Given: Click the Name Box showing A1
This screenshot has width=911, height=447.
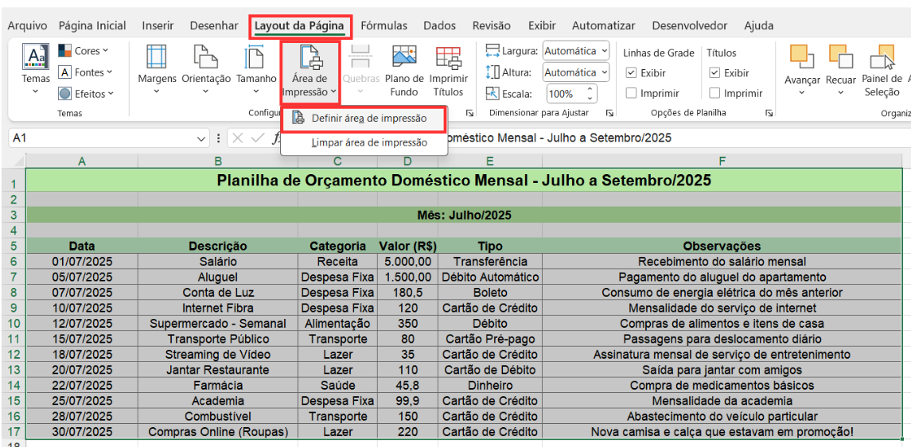Looking at the screenshot, I should pos(103,138).
